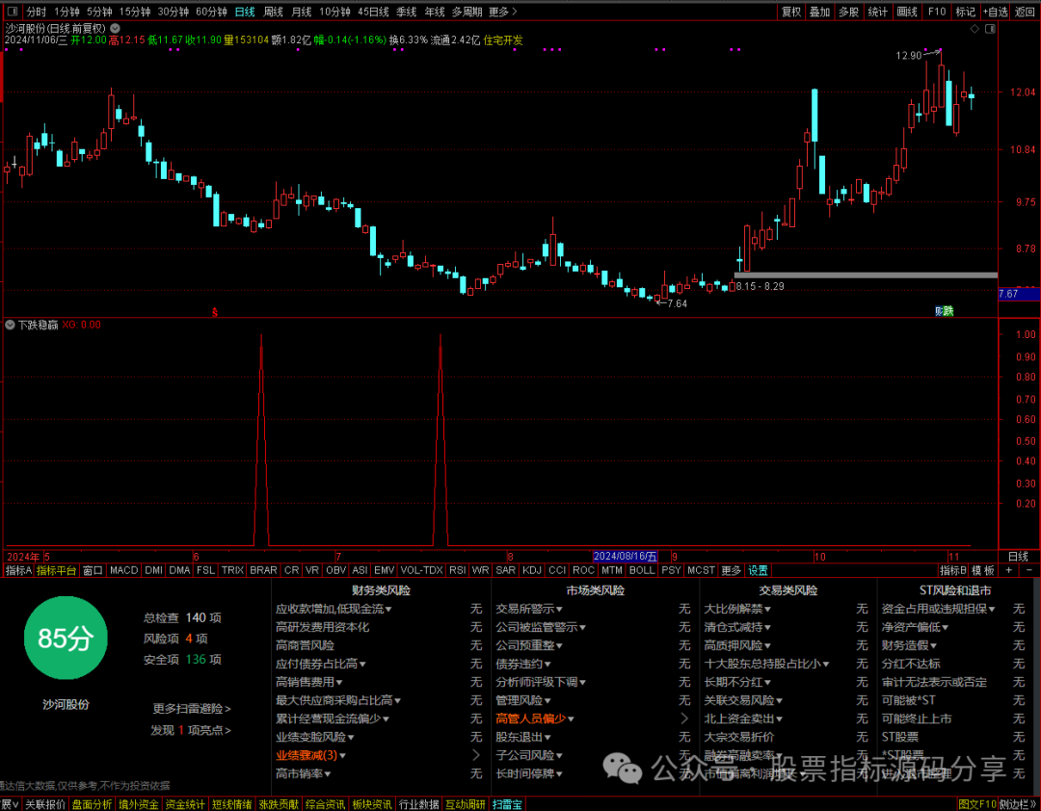Viewport: 1041px width, 811px height.
Task: Select the 多周期 multi-period view
Action: click(x=467, y=12)
